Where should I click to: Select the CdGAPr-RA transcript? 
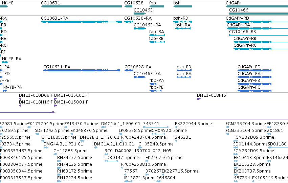(257, 28)
